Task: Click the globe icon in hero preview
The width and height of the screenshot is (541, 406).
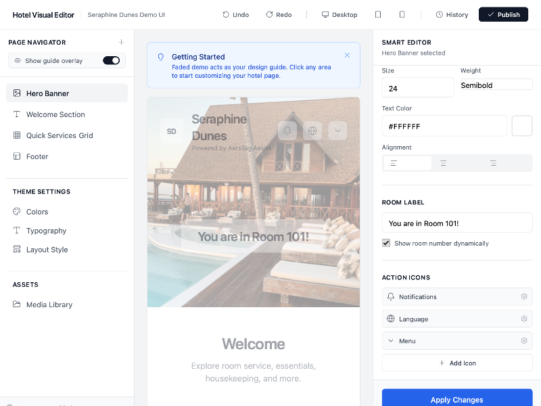Action: 312,131
